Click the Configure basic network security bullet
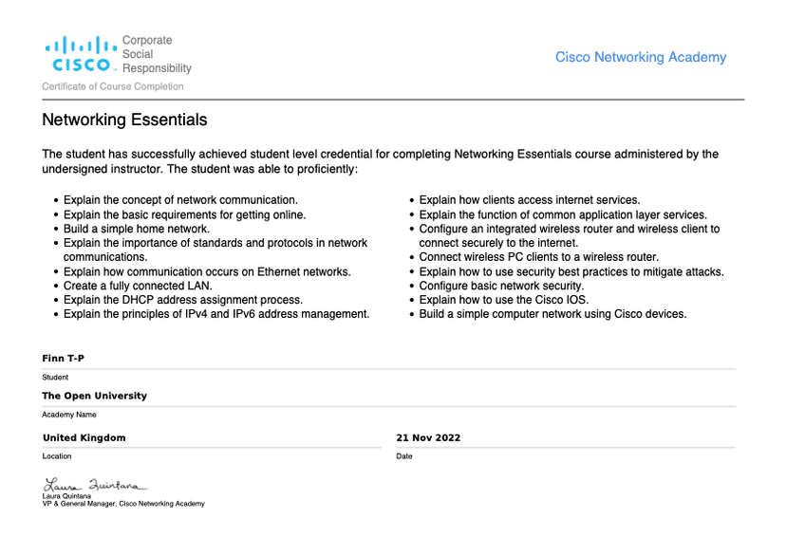The image size is (786, 556). tap(501, 286)
